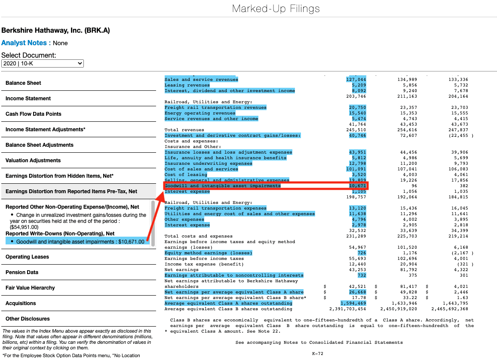Click 'Cost of leasing' line
Image resolution: width=497 pixels, height=358 pixels.
point(186,175)
